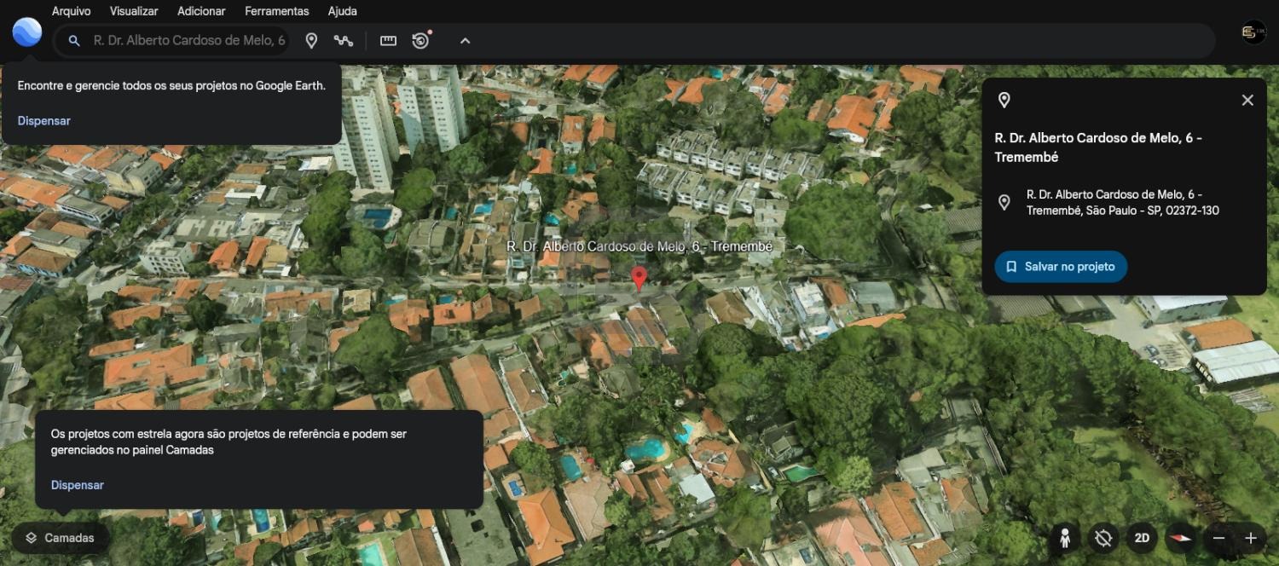Screen dimensions: 1279x566
Task: Activate the Street View pegman
Action: (1065, 538)
